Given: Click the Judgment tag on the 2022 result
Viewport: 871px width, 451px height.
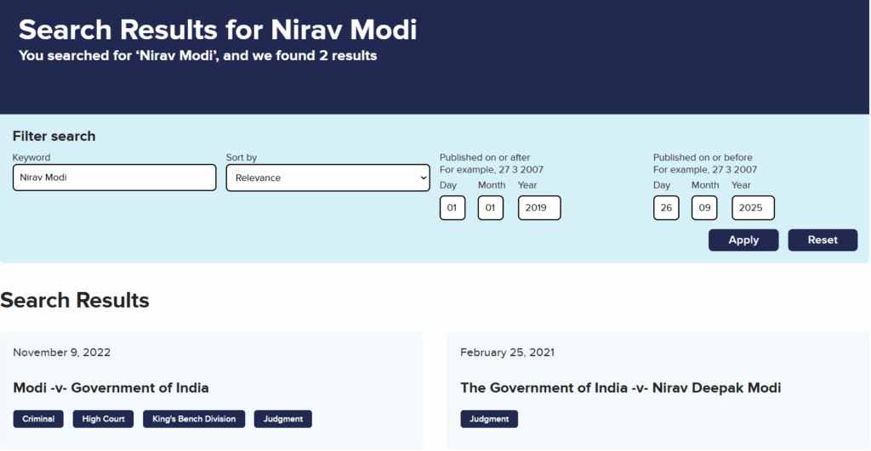Looking at the screenshot, I should 282,419.
